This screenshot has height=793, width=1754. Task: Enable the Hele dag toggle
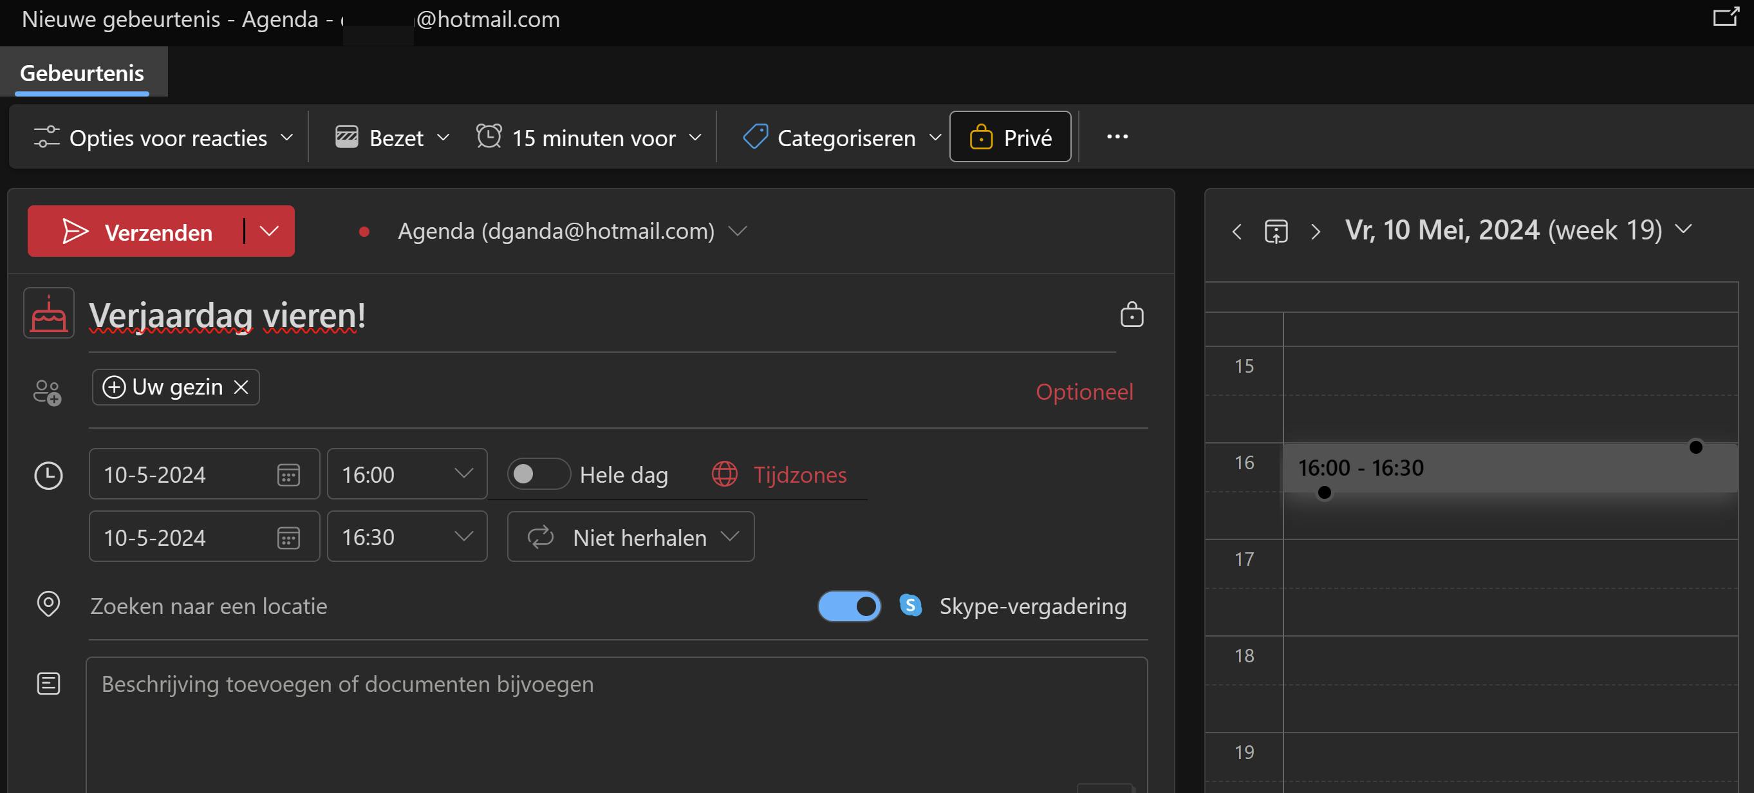point(537,474)
